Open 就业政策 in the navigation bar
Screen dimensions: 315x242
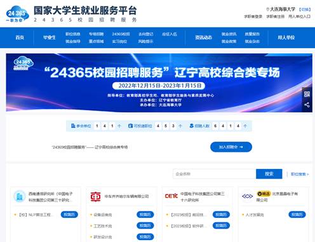(229, 41)
